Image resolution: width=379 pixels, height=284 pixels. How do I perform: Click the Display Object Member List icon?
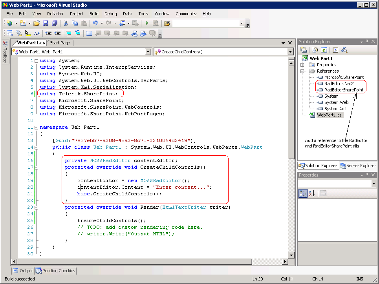(x=10, y=33)
